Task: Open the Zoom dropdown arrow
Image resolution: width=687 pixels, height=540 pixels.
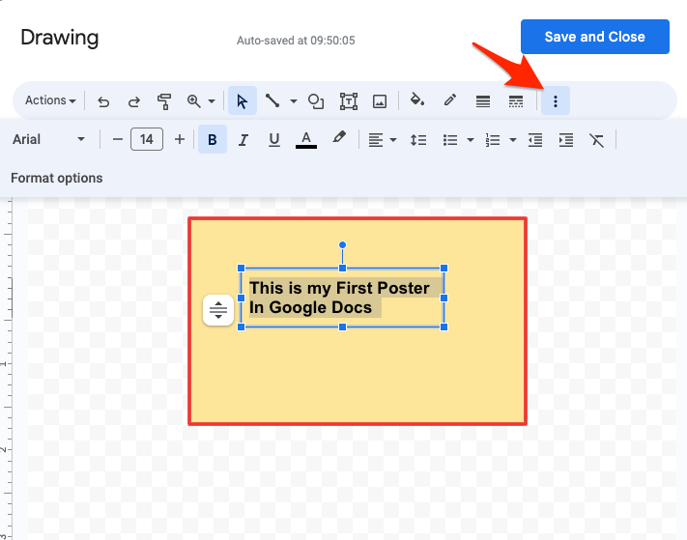Action: tap(212, 101)
